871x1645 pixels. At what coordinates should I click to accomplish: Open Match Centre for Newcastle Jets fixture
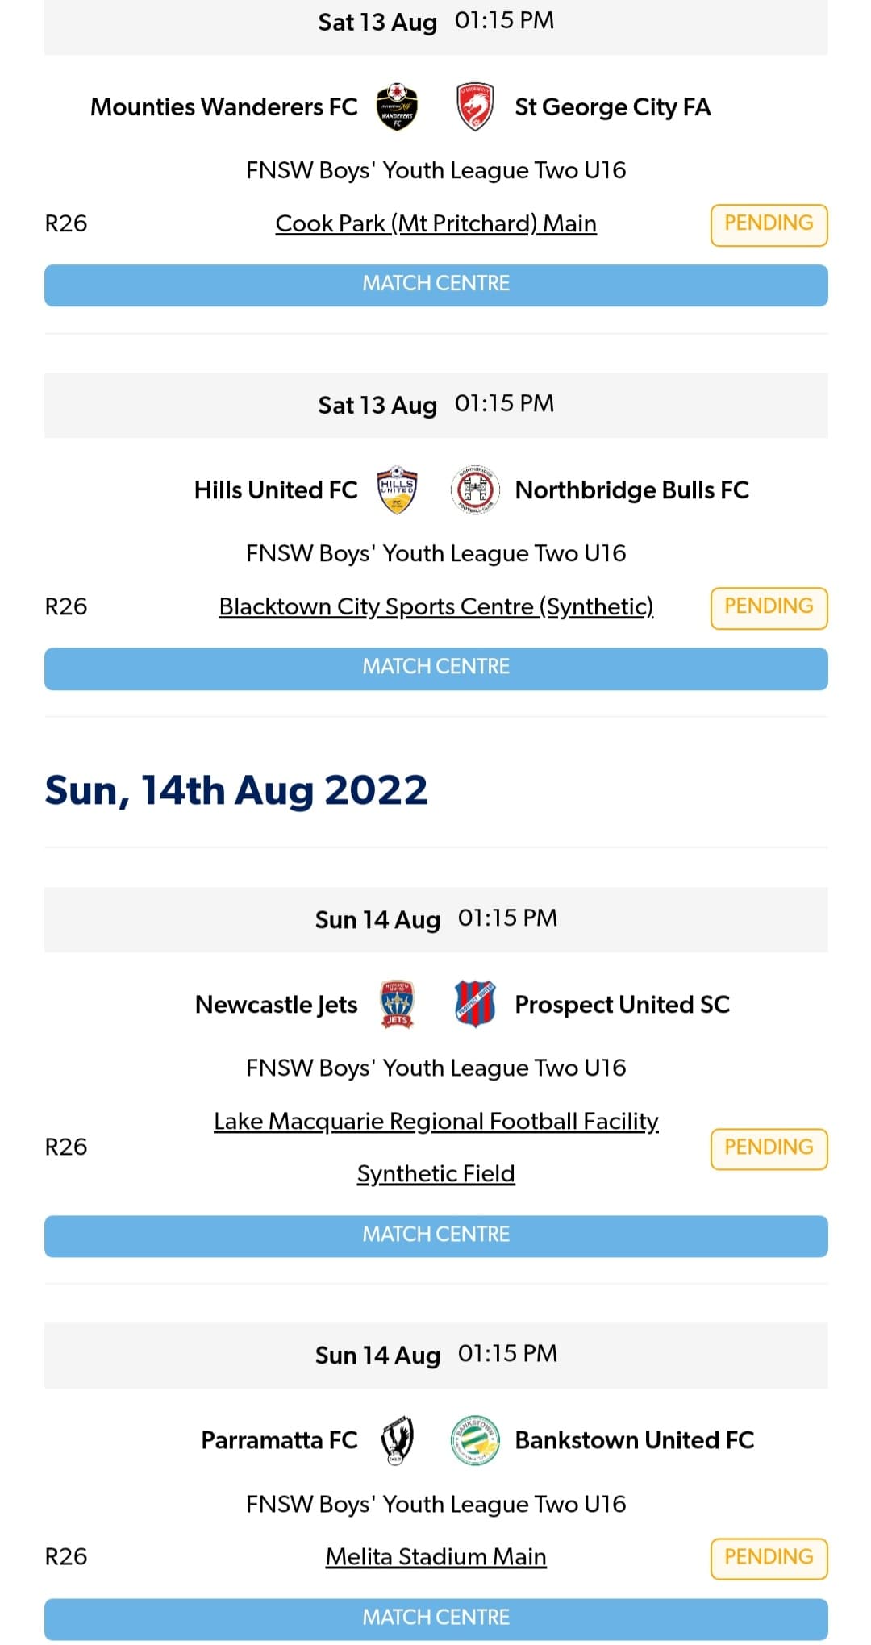click(x=435, y=1235)
